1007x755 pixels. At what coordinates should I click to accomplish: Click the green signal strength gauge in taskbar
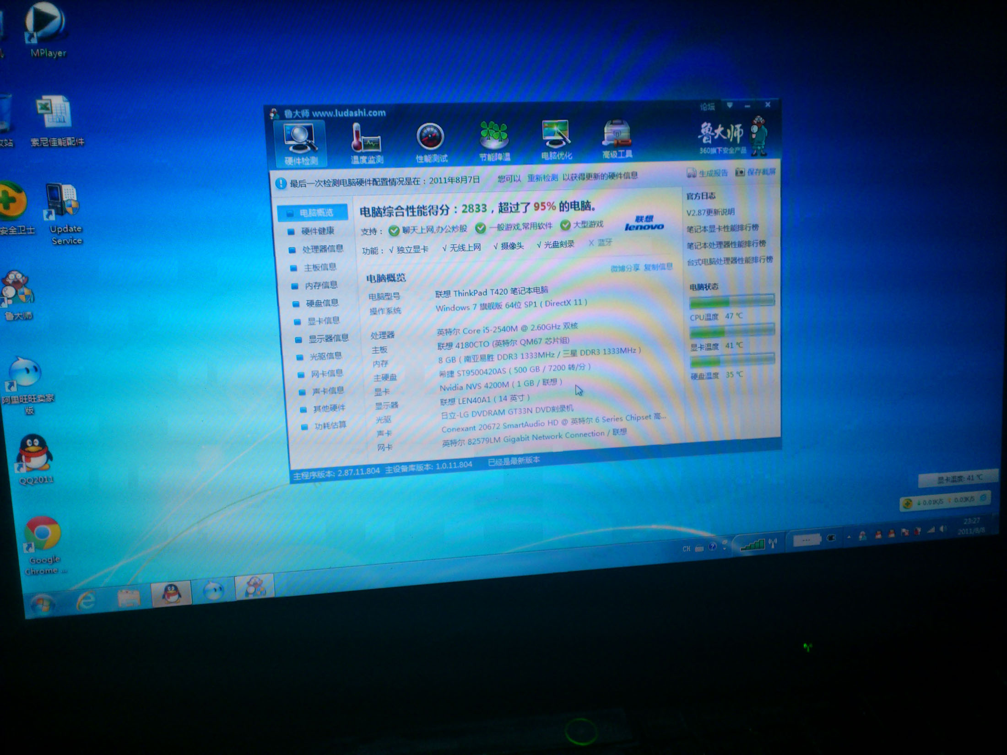pyautogui.click(x=752, y=545)
